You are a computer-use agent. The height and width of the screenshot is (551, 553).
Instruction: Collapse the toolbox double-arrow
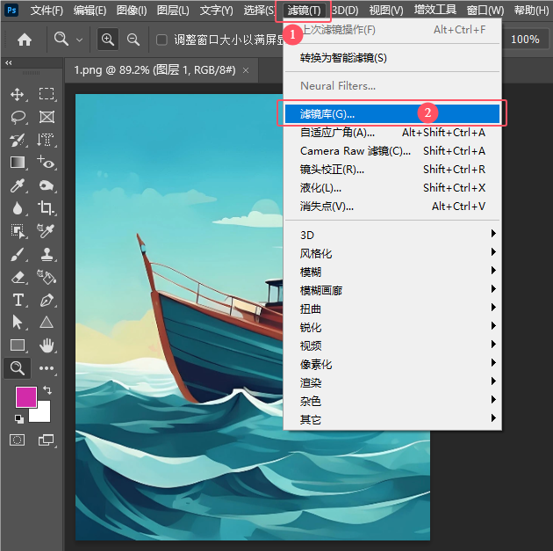[9, 62]
